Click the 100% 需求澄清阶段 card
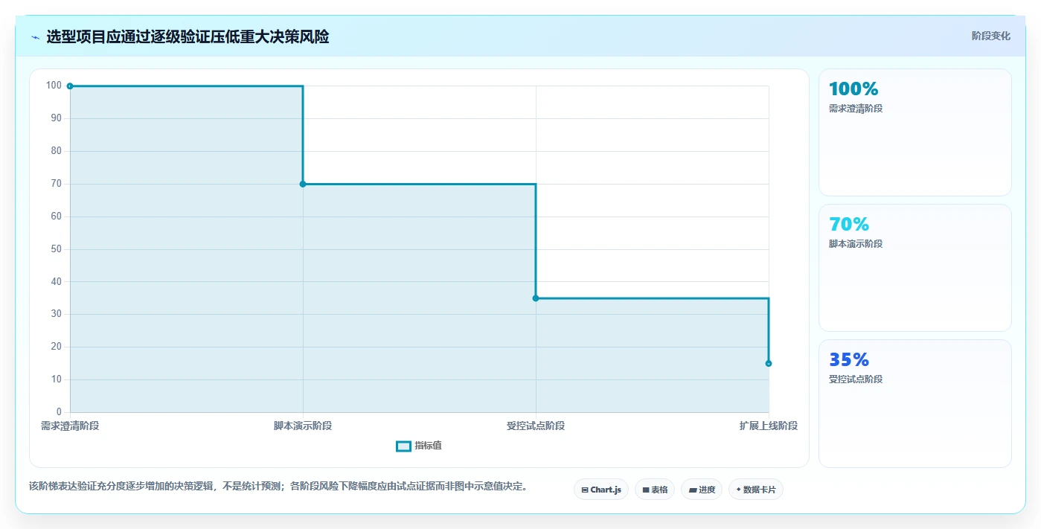This screenshot has width=1041, height=529. (915, 132)
